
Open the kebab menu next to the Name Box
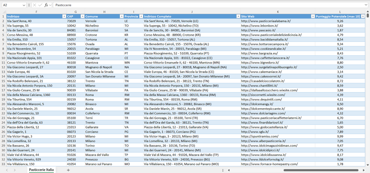click(x=29, y=5)
